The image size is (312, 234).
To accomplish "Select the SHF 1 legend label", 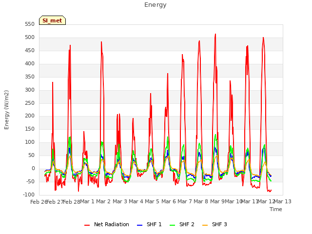I will (154, 224).
